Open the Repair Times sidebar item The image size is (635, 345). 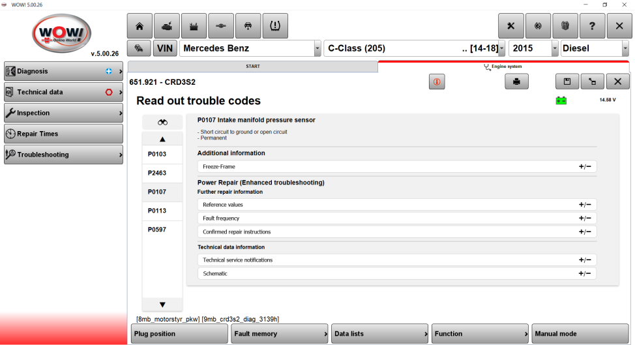click(64, 134)
